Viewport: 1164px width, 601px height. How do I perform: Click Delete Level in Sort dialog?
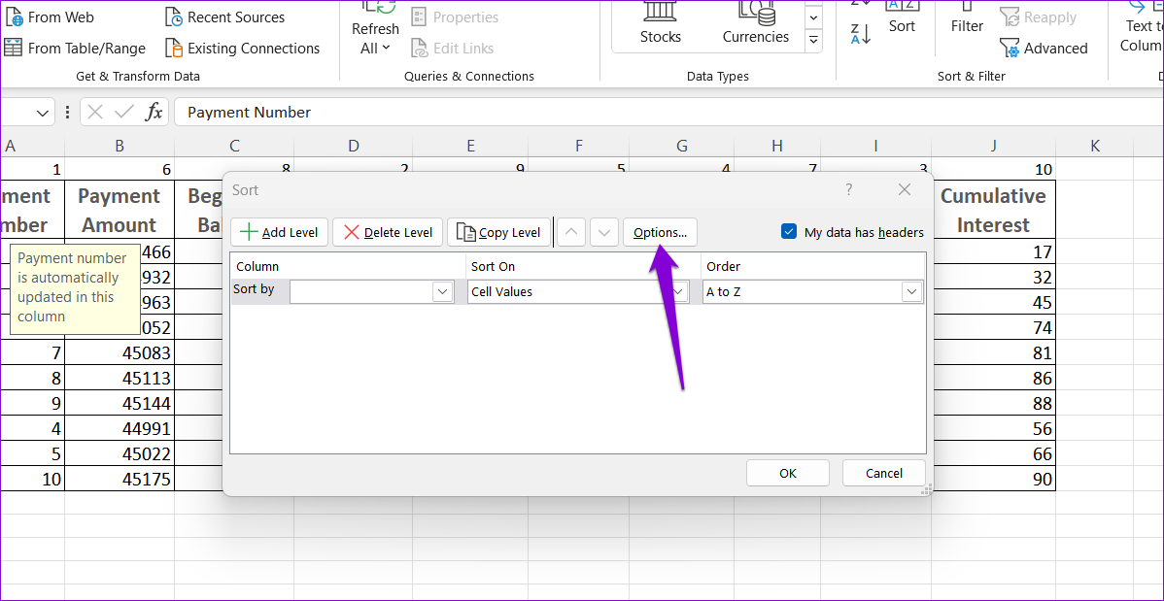click(388, 232)
